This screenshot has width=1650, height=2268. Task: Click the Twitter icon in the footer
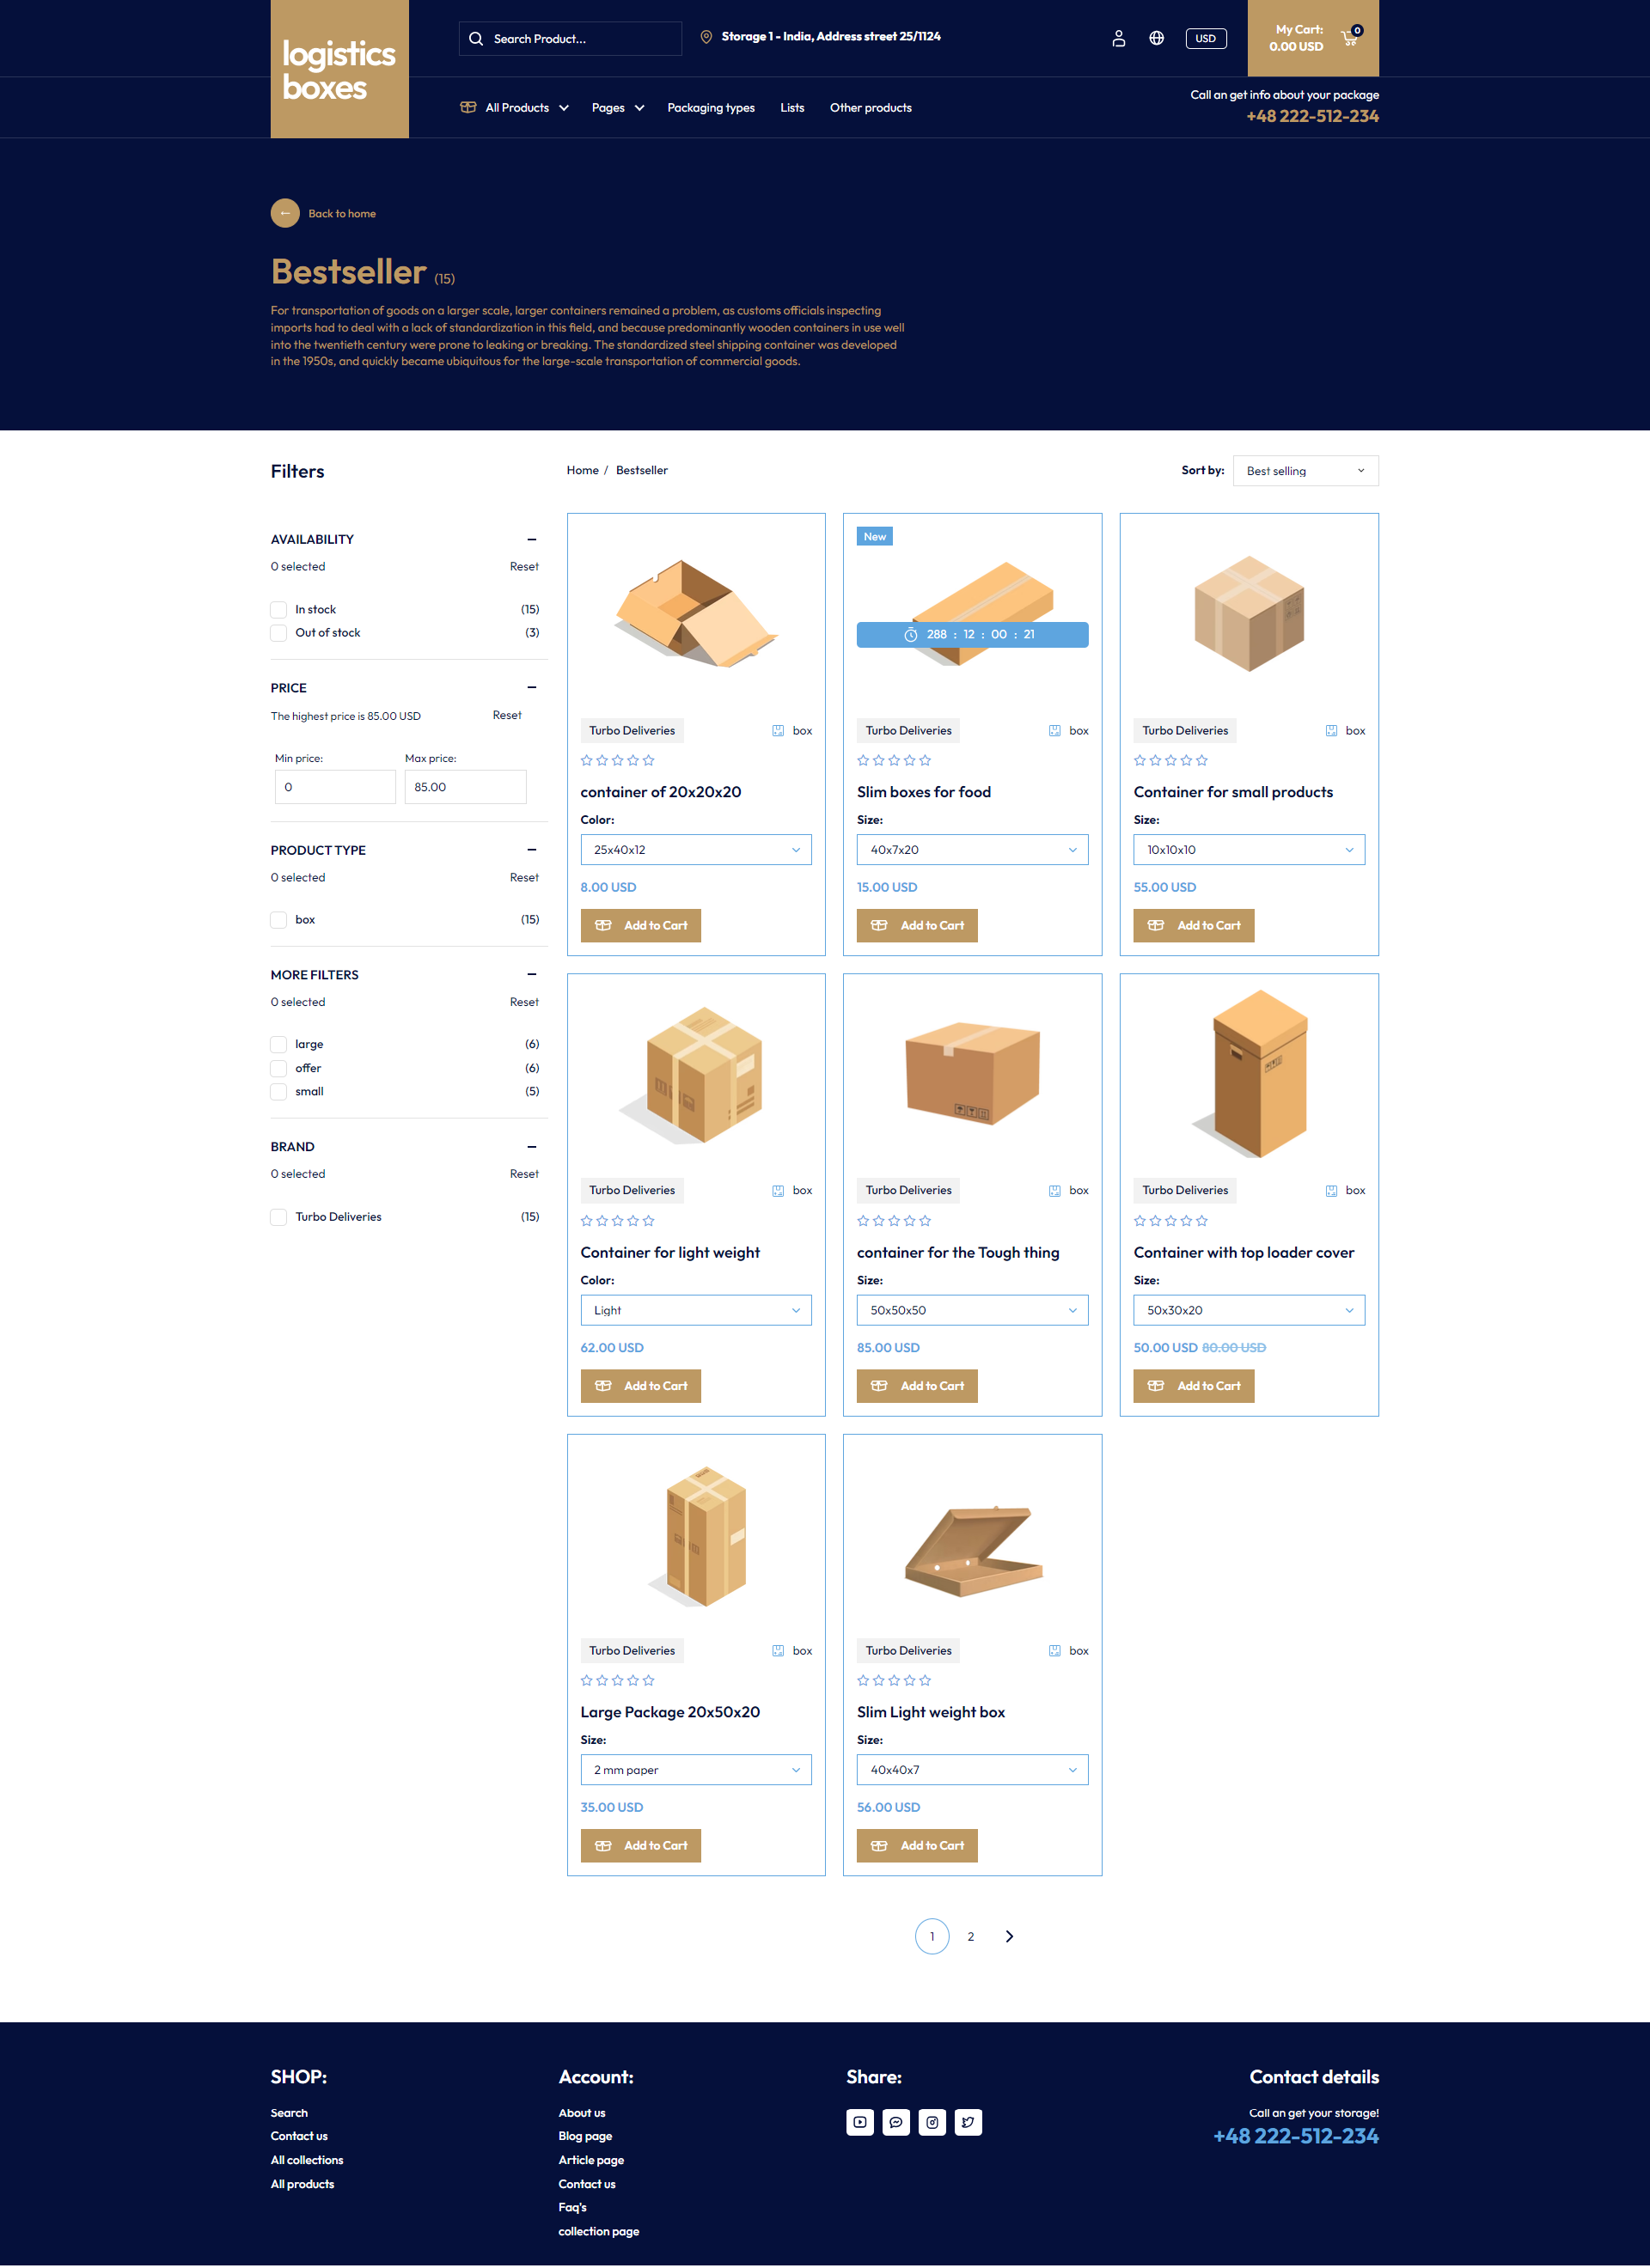click(968, 2122)
